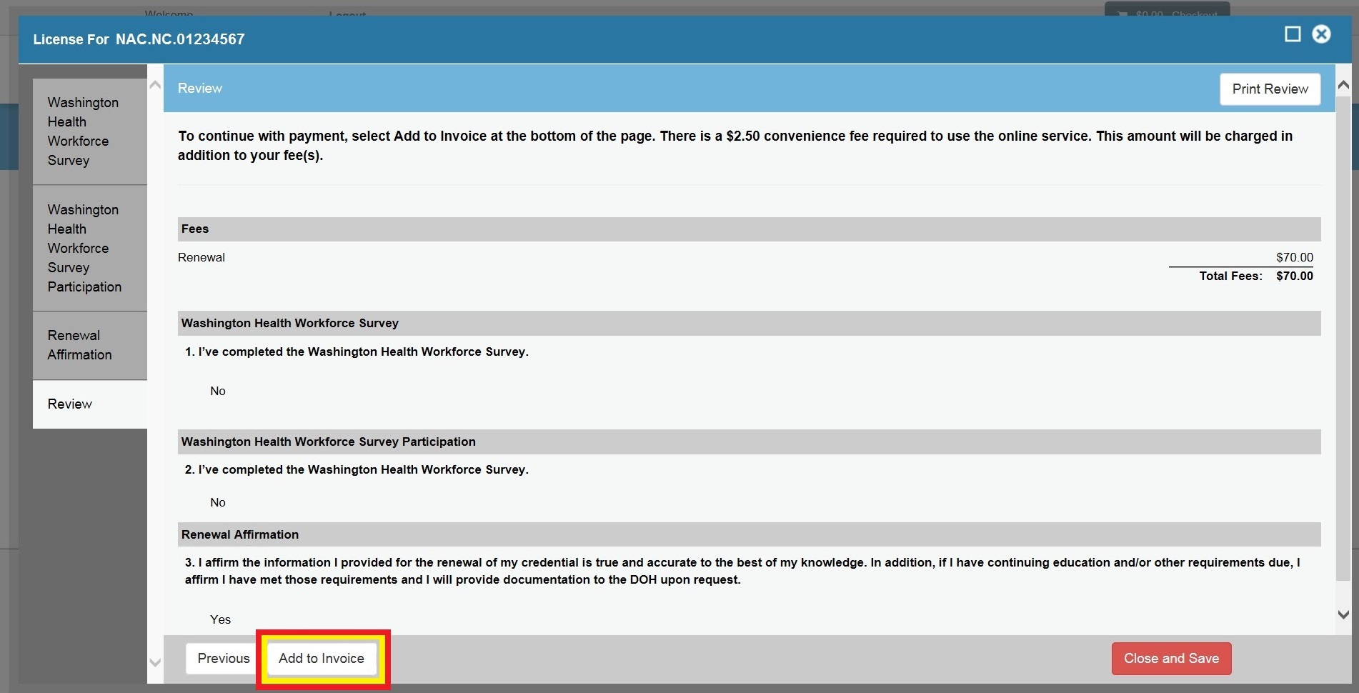This screenshot has width=1359, height=693.
Task: Click the review panel vertical scrollbar track
Action: 1343,357
